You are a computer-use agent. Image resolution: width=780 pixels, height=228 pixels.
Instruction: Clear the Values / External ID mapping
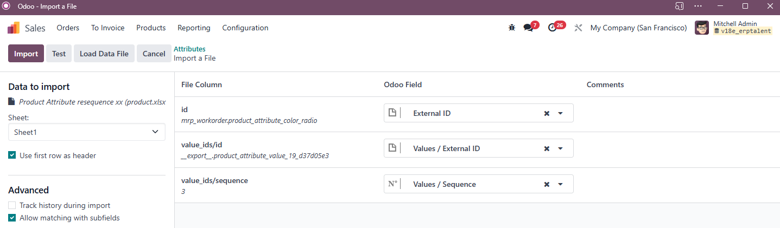(x=547, y=148)
